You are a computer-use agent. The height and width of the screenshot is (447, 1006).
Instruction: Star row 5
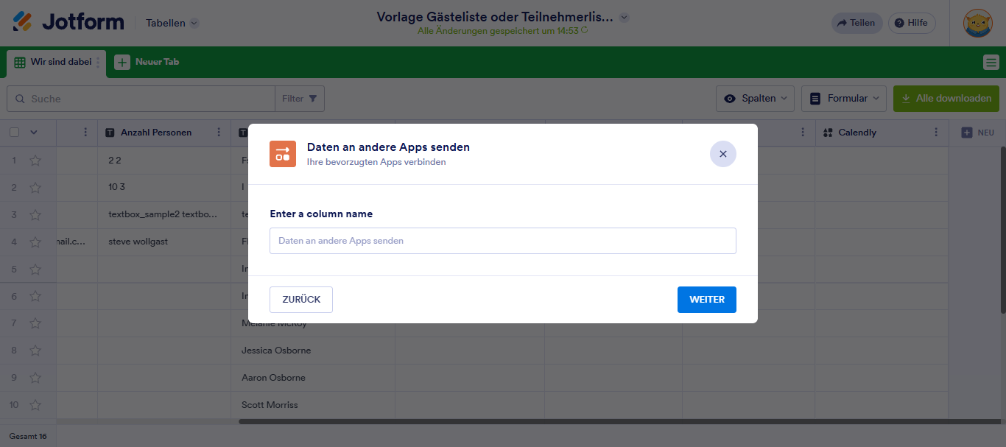click(35, 269)
